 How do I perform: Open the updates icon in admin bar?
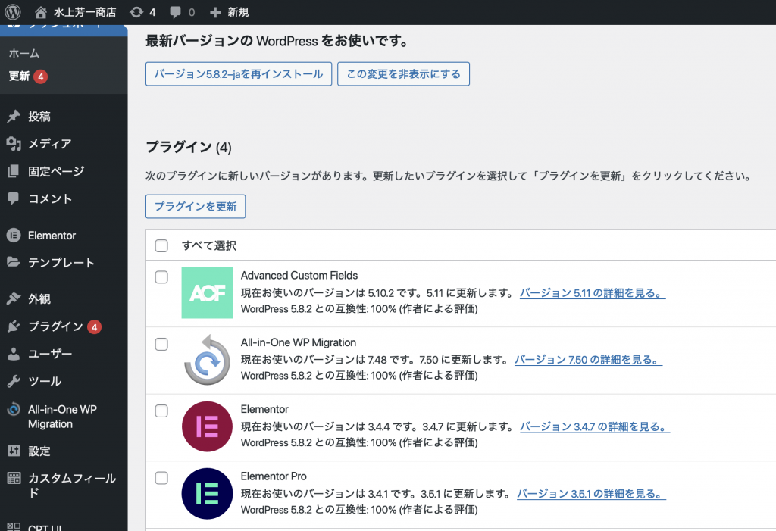(136, 12)
